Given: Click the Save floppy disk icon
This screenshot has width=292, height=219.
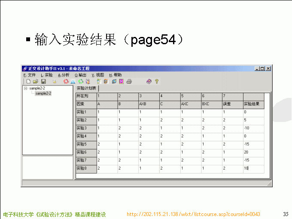Looking at the screenshot, I should [x=43, y=81].
